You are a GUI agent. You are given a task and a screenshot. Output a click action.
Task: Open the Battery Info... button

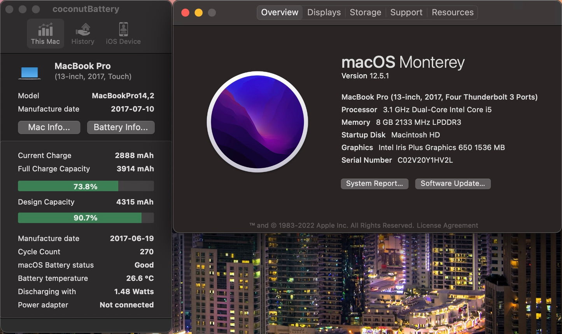coord(121,128)
